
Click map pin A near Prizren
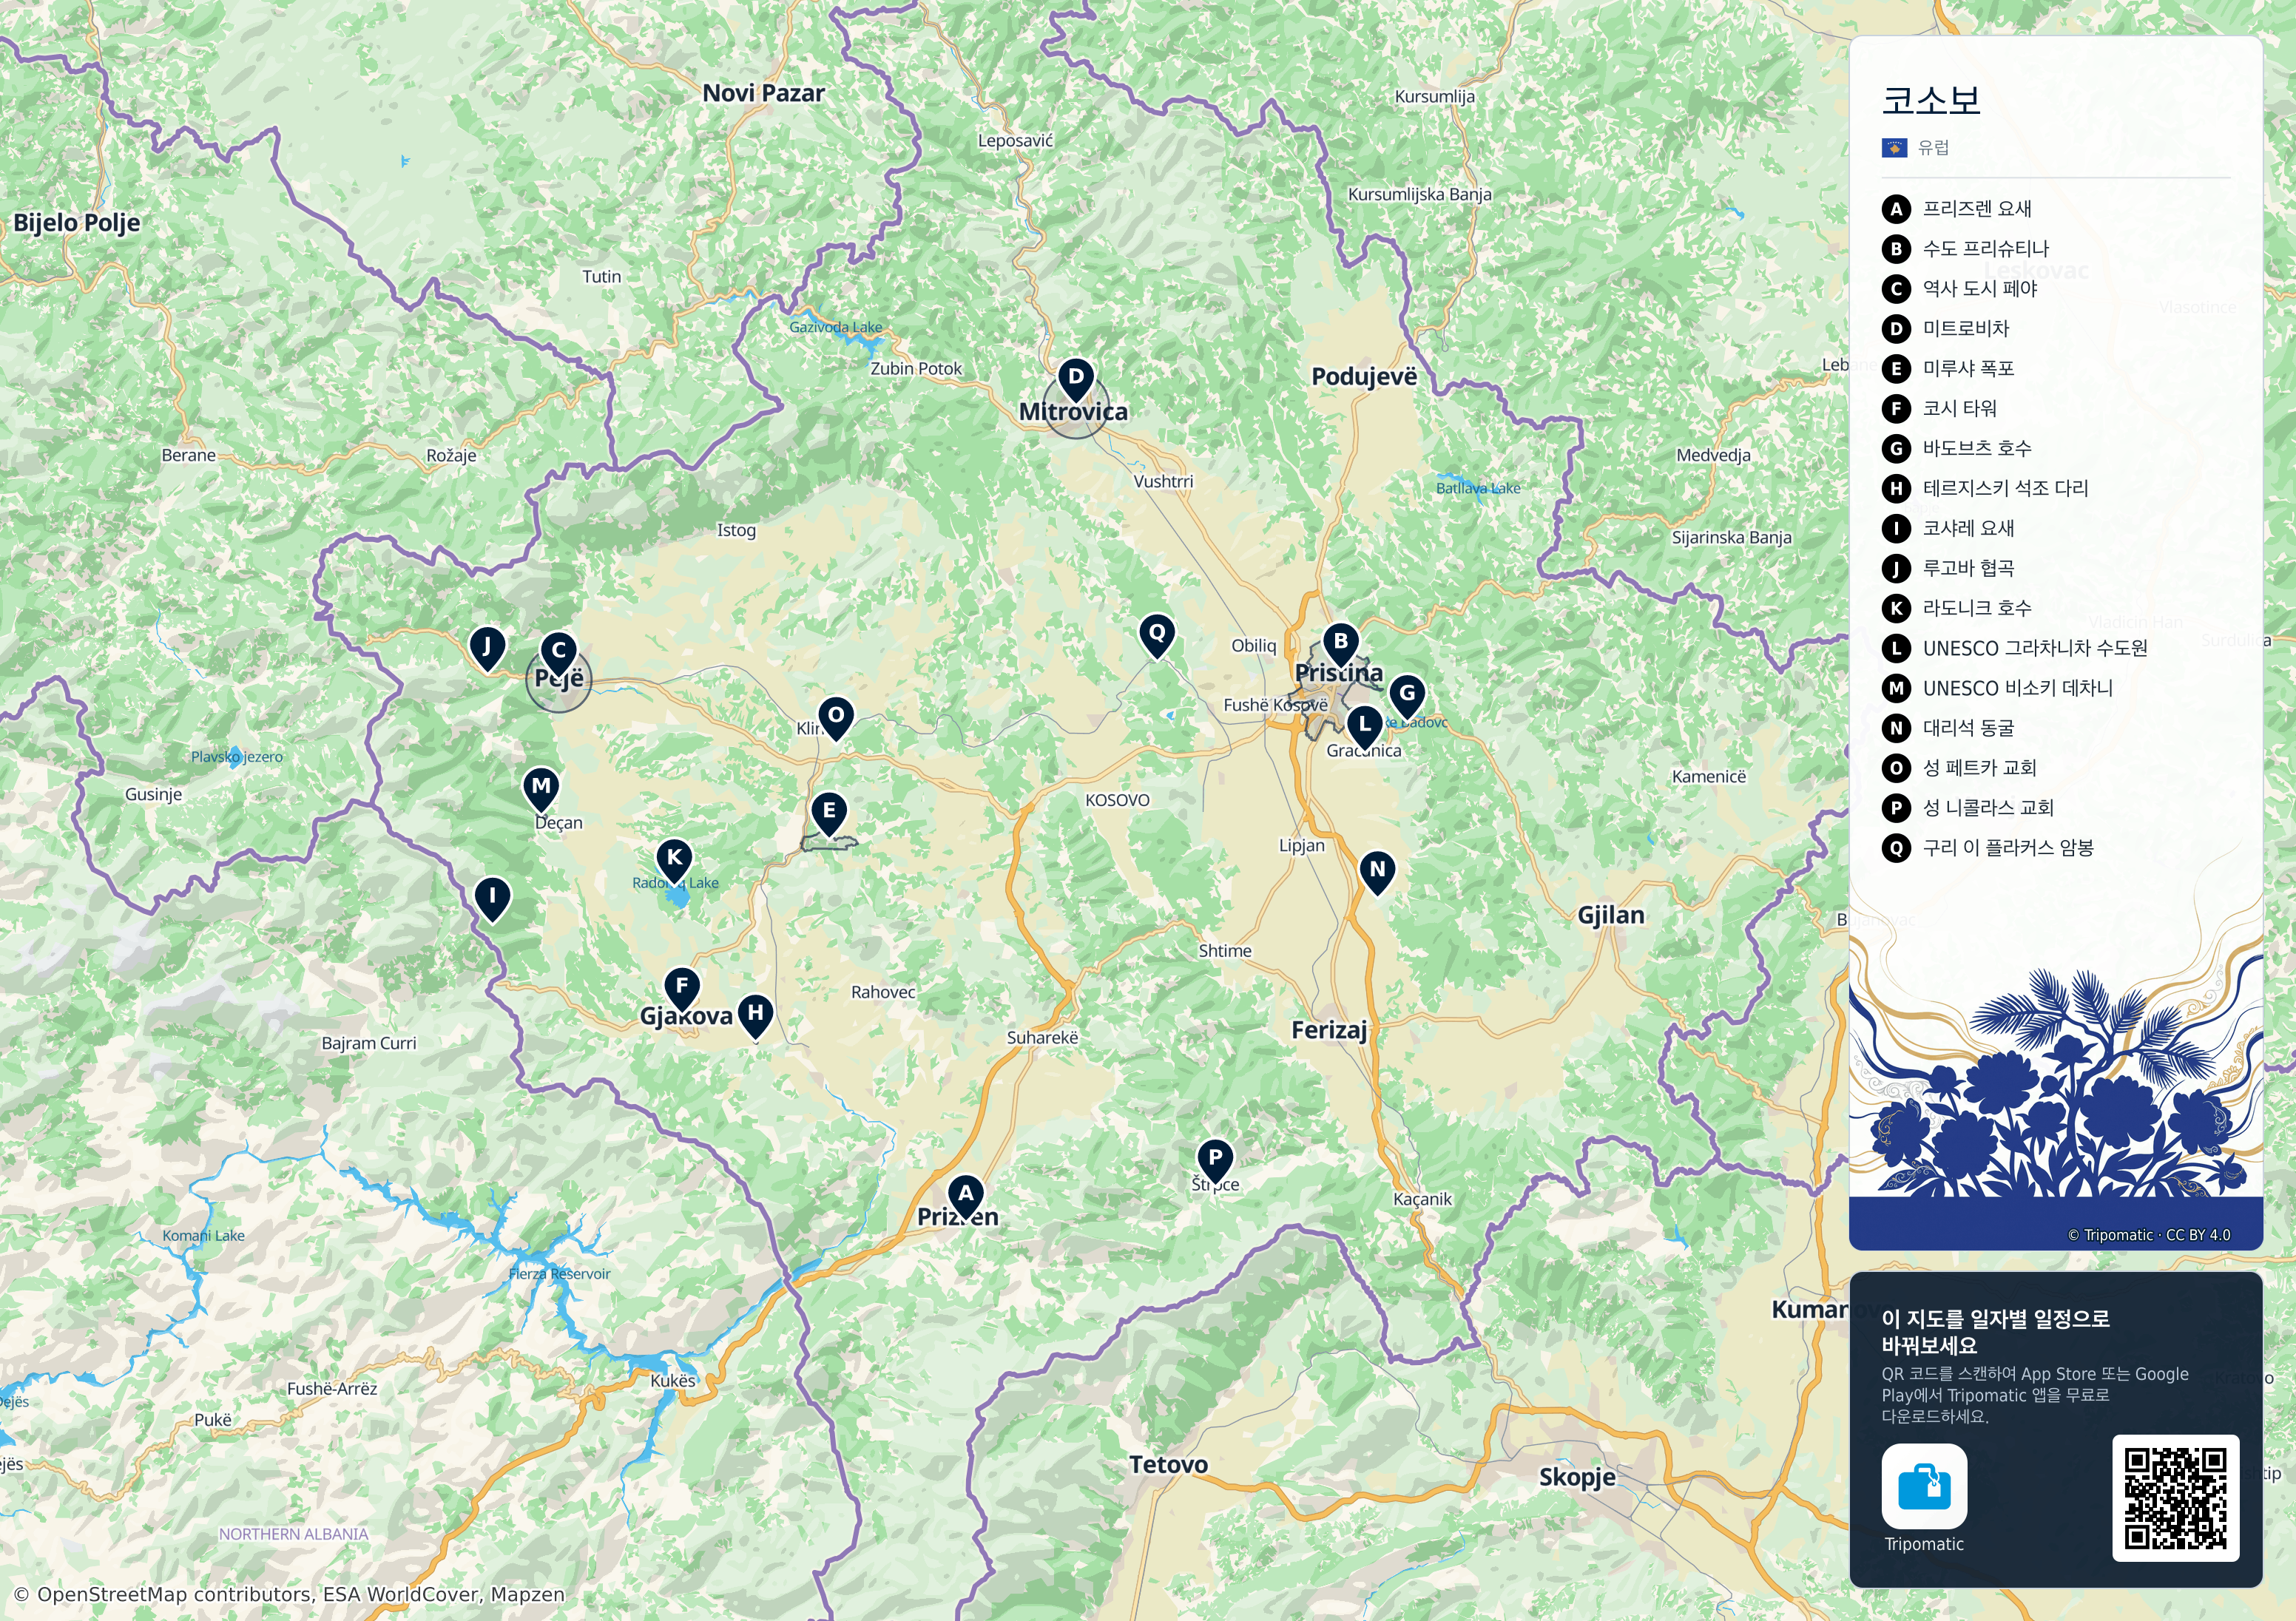click(x=965, y=1196)
